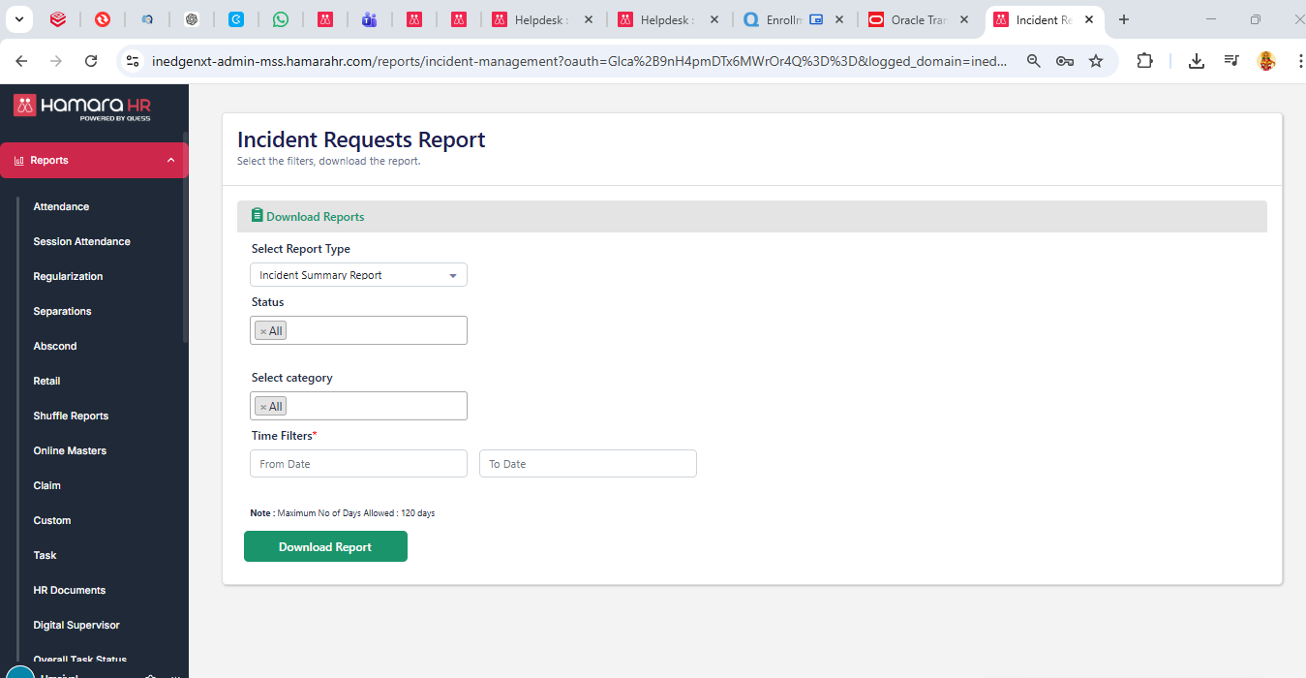Click the To Date field
Screen dimensions: 1306x678
point(588,463)
